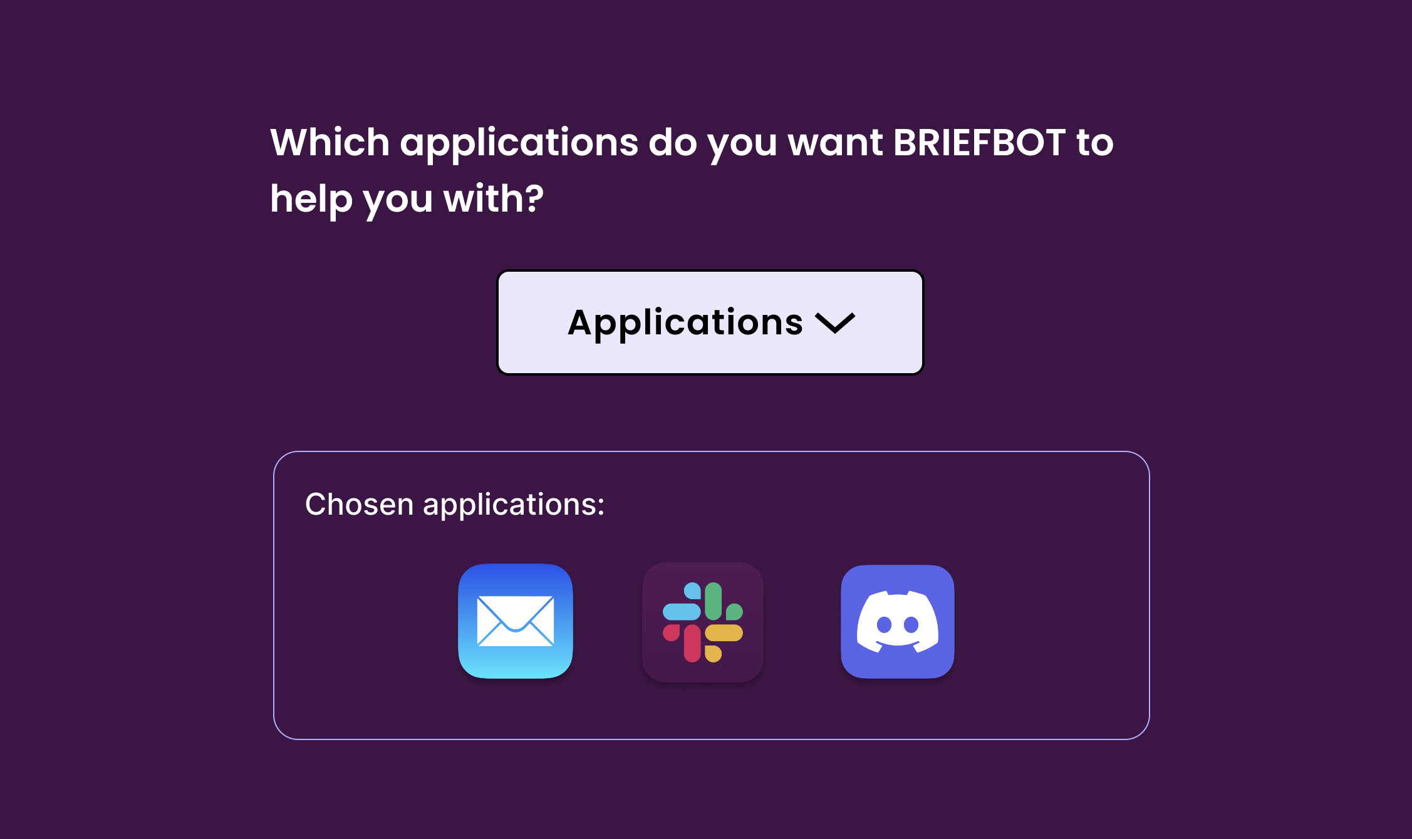1412x839 pixels.
Task: Click the white Discord controller face
Action: click(897, 622)
